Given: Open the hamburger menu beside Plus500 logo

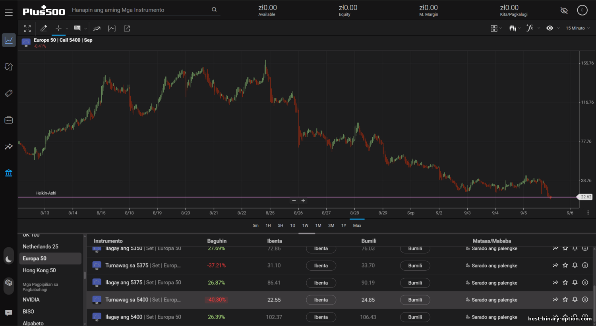Looking at the screenshot, I should tap(9, 13).
